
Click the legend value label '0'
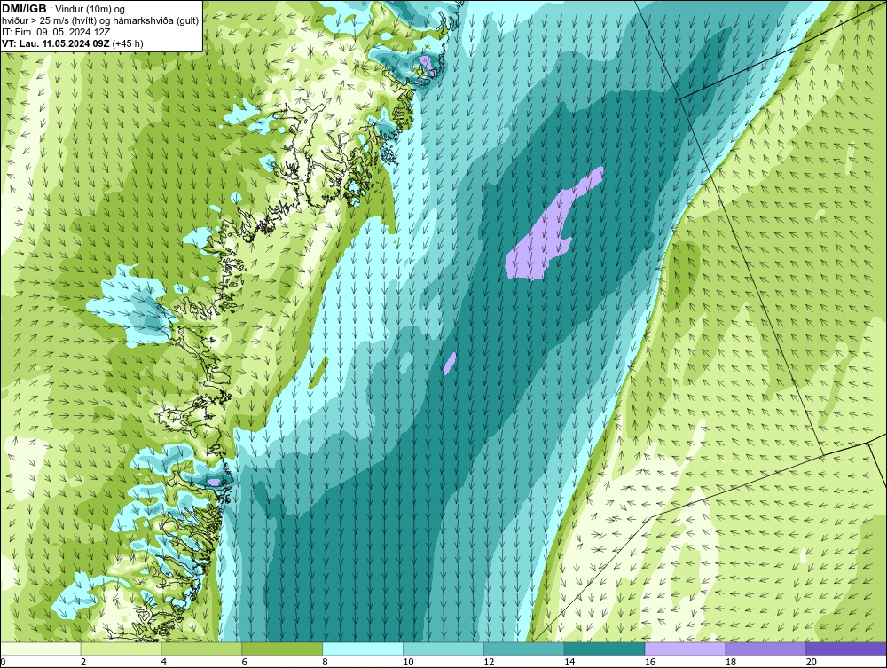[3, 662]
